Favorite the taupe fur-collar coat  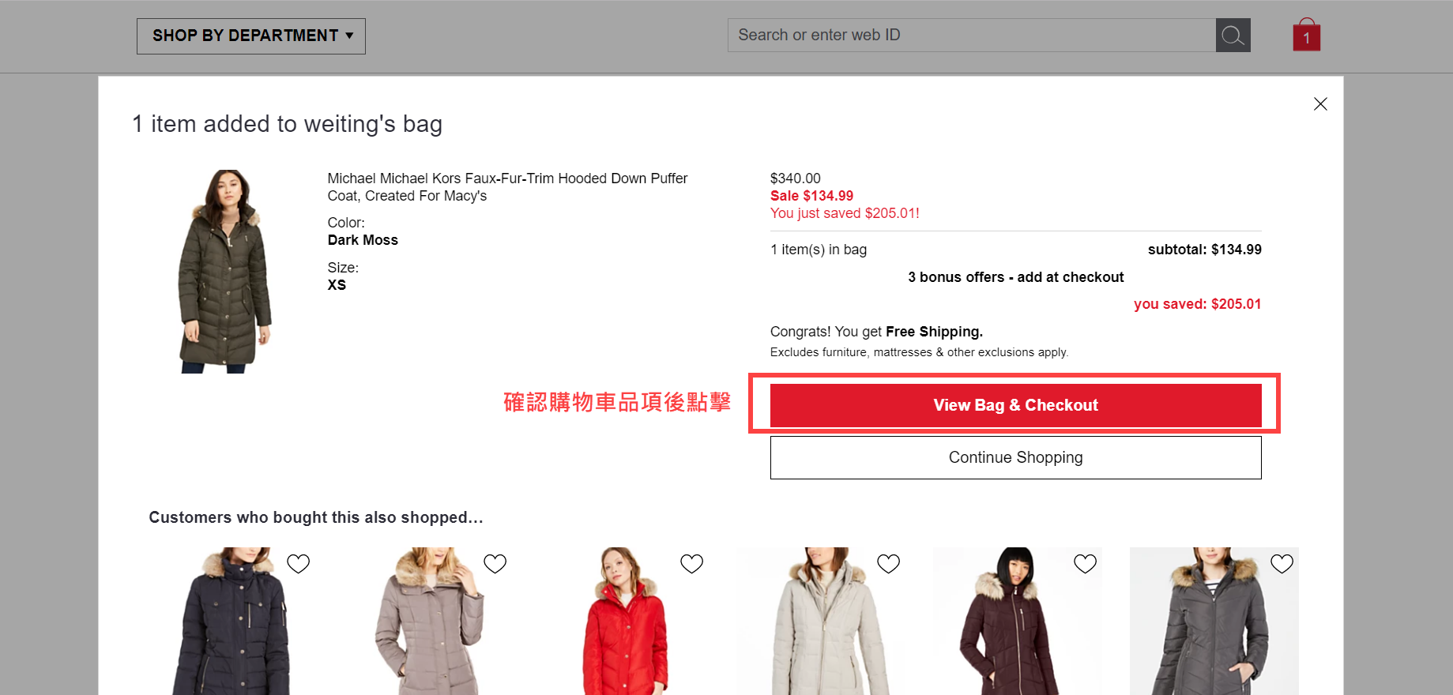click(x=495, y=564)
